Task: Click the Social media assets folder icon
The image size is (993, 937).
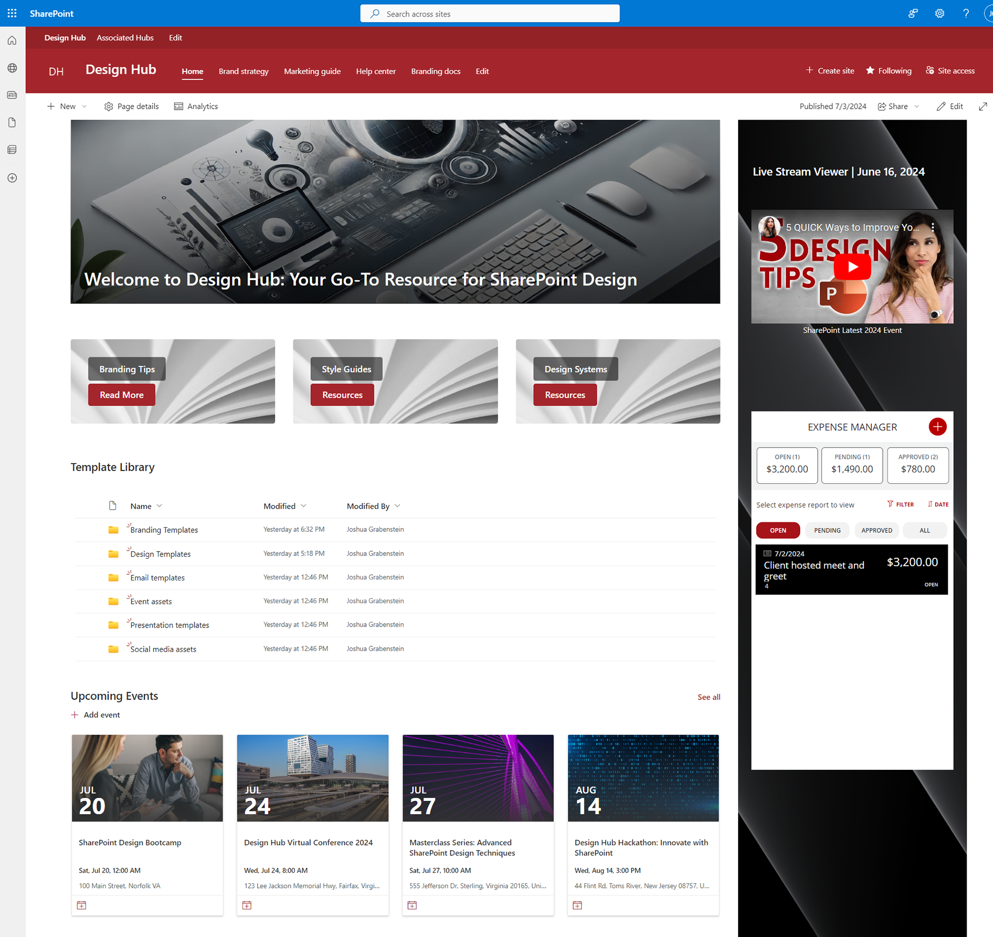Action: (113, 649)
